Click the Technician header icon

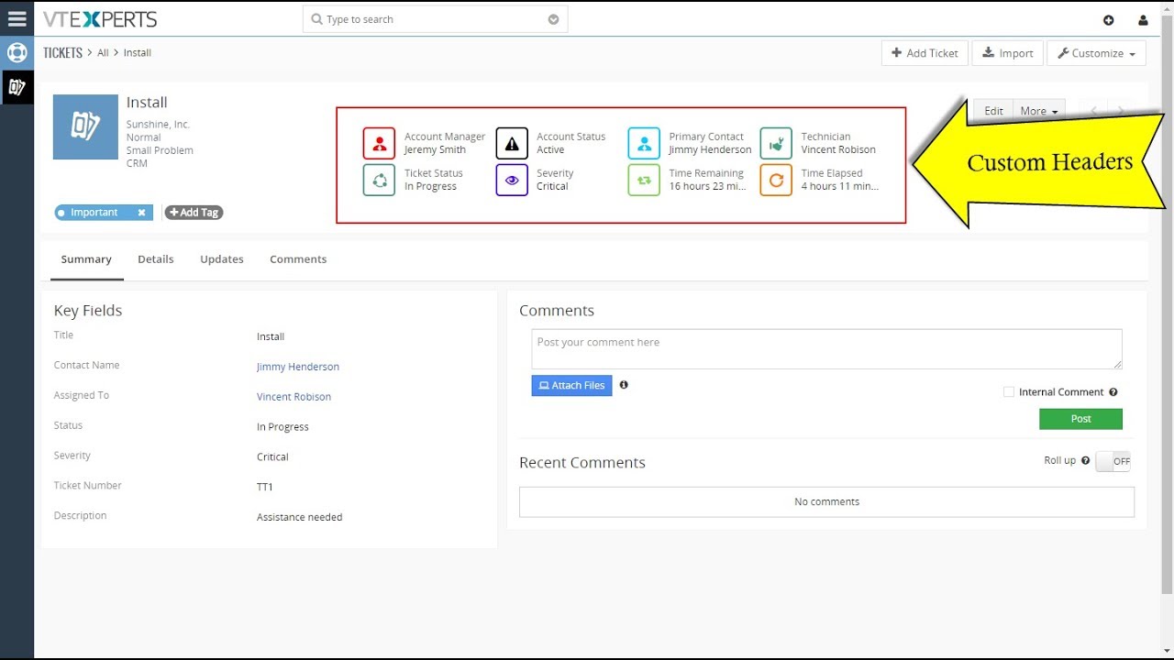click(776, 143)
